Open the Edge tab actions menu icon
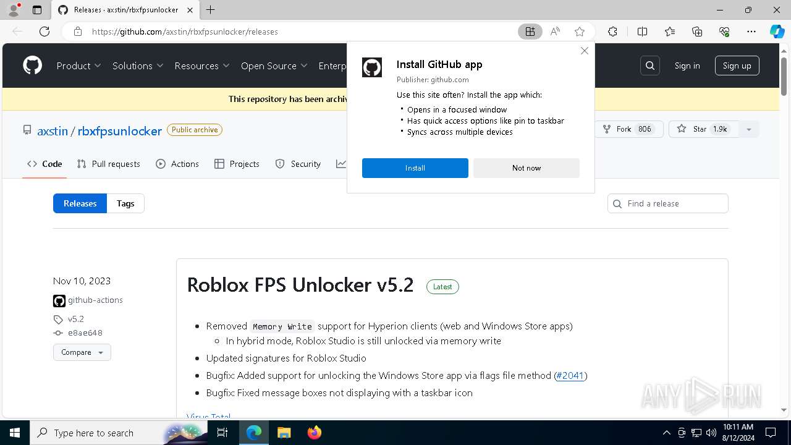 point(37,10)
